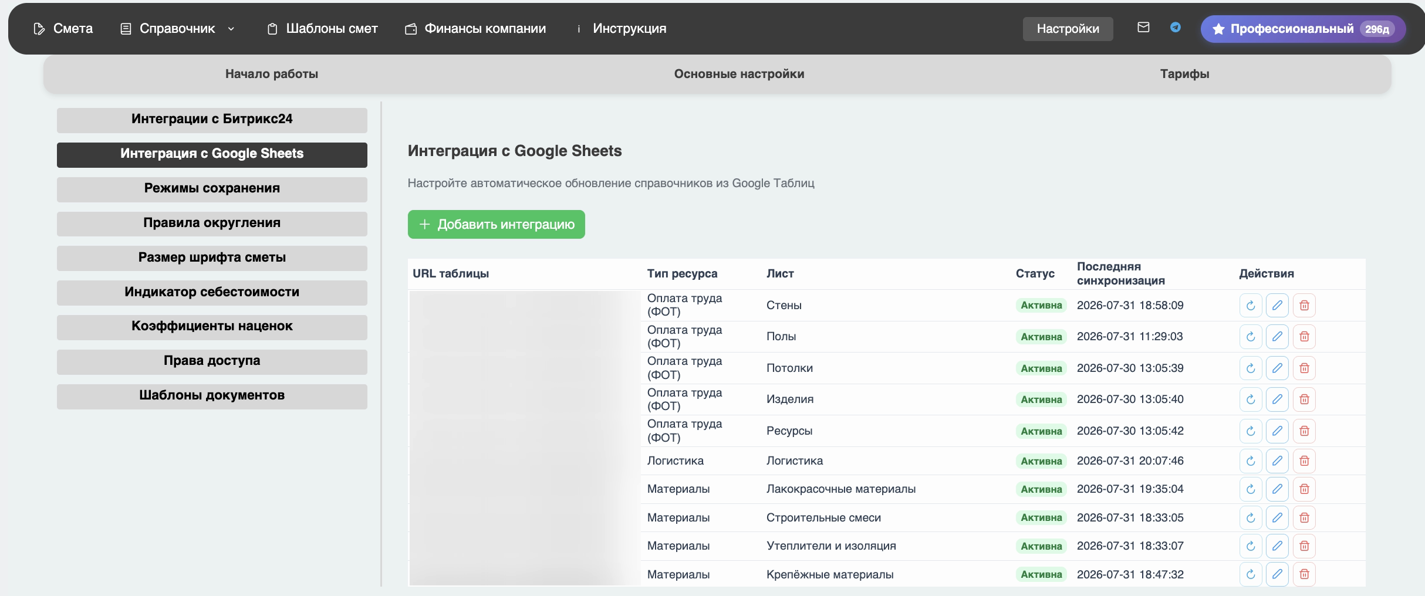Click the Строительные смеси sheet name
This screenshot has width=1425, height=596.
[823, 517]
